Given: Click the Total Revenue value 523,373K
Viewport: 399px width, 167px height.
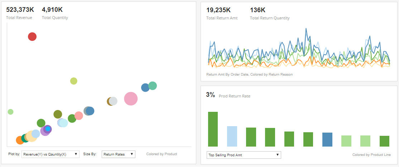Looking at the screenshot, I should [21, 10].
